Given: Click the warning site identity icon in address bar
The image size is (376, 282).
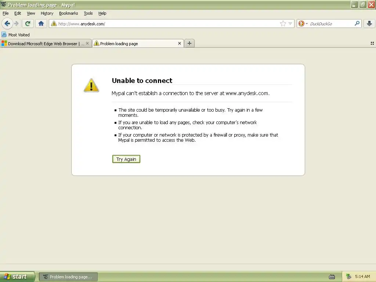Looking at the screenshot, I should tap(54, 23).
